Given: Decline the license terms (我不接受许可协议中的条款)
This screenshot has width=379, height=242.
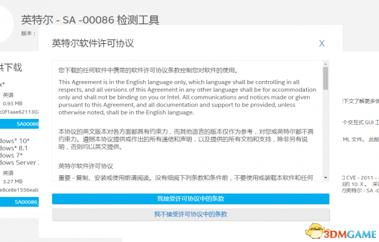Looking at the screenshot, I should pos(190,214).
